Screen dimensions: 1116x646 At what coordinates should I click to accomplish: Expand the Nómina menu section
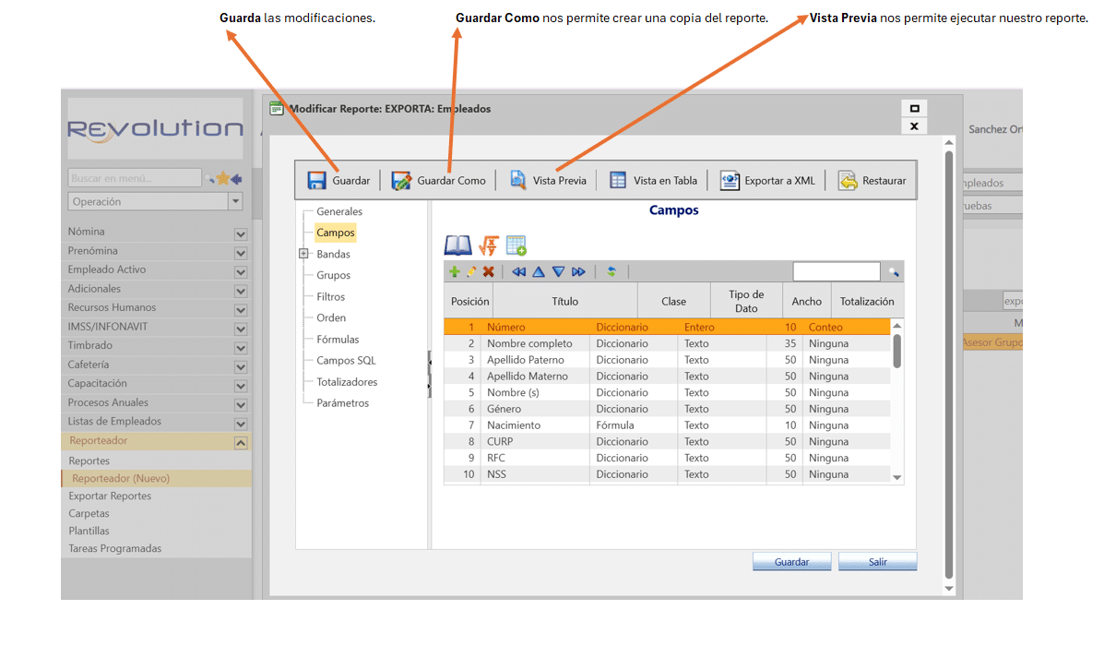(241, 233)
